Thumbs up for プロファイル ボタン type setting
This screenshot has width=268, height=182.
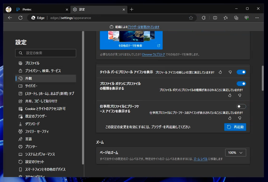[x=229, y=95]
